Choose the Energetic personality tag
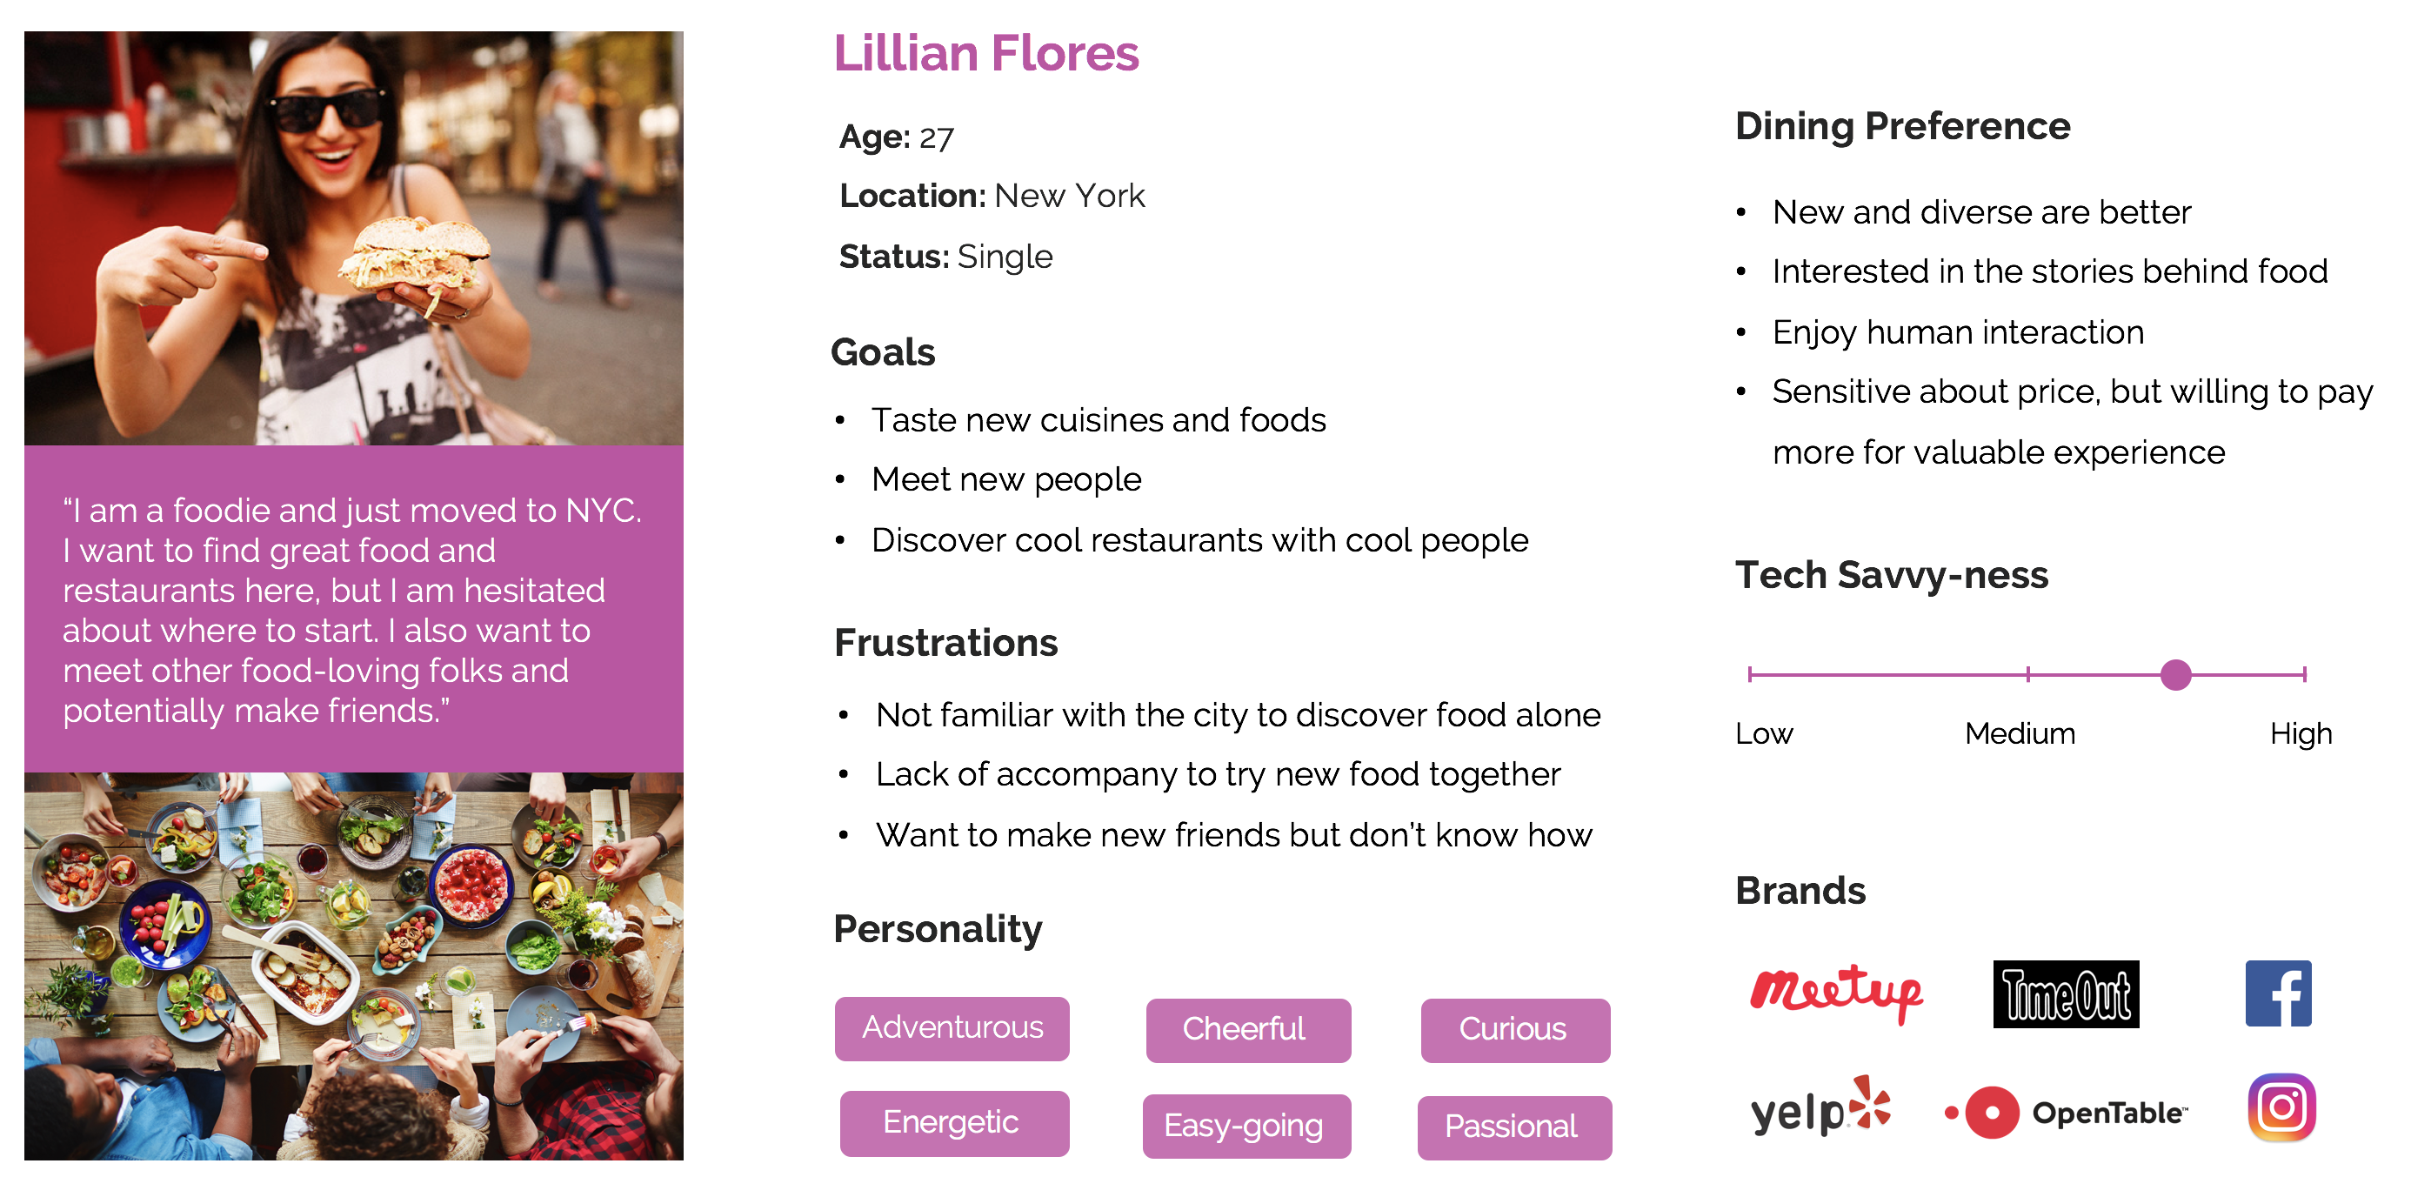 [955, 1123]
